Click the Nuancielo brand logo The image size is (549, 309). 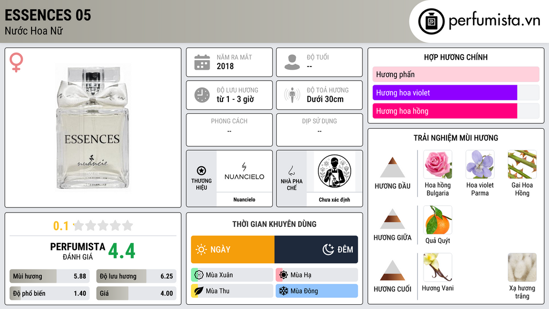[x=244, y=171]
